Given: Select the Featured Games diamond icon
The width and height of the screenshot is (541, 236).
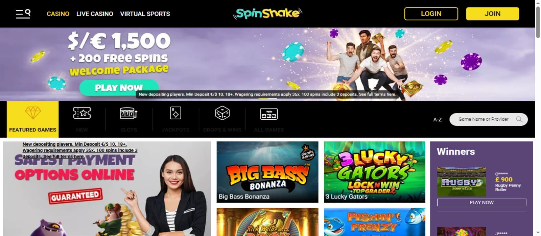Looking at the screenshot, I should click(x=33, y=113).
